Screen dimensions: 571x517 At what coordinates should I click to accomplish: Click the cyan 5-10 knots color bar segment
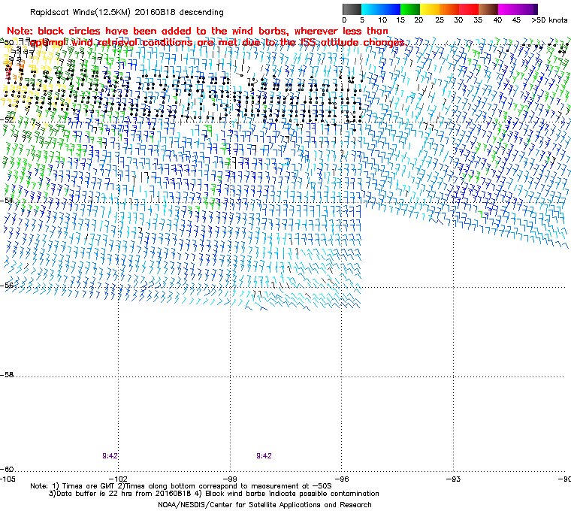[371, 9]
